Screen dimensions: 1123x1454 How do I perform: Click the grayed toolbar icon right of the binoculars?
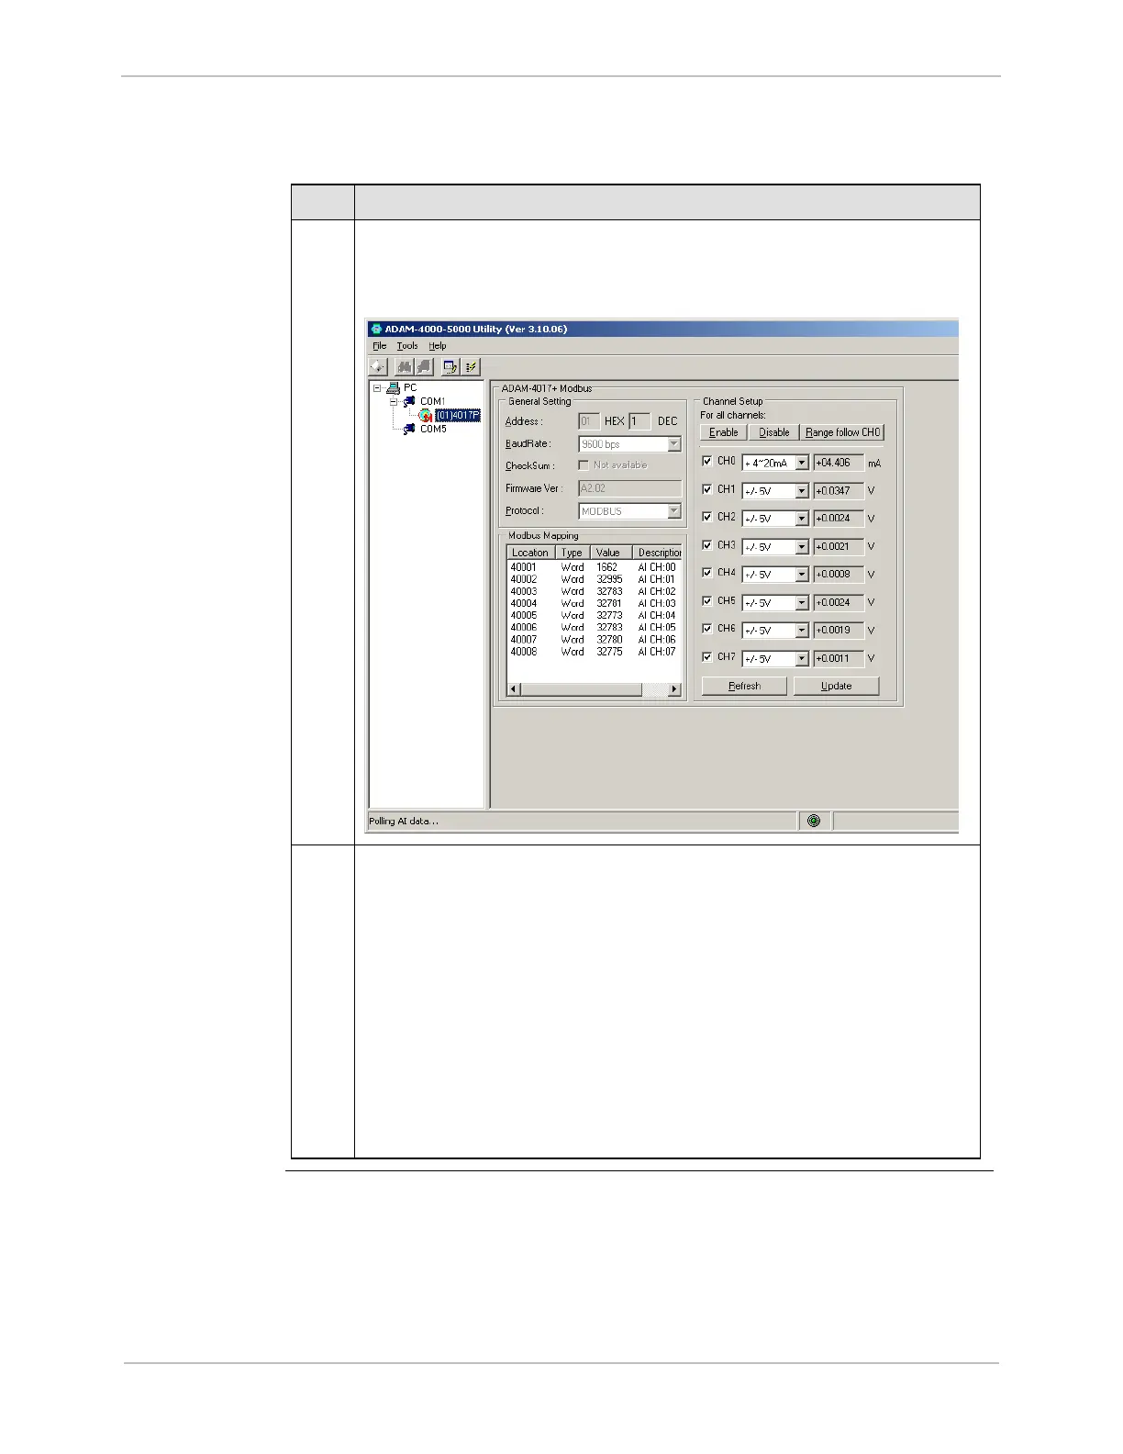click(x=424, y=367)
